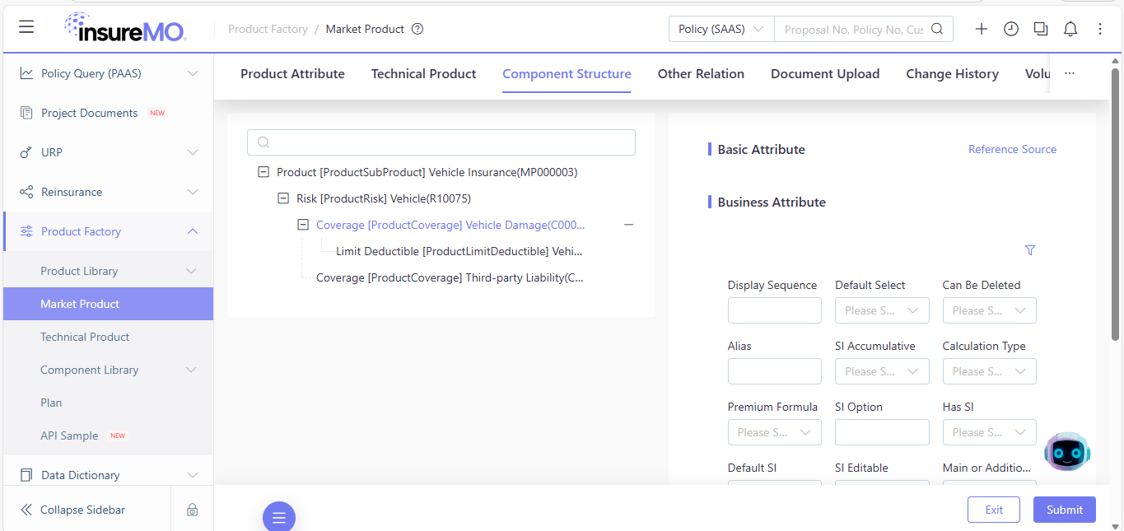The width and height of the screenshot is (1124, 531).
Task: Expand the Policy Query (PAAS) menu
Action: (193, 73)
